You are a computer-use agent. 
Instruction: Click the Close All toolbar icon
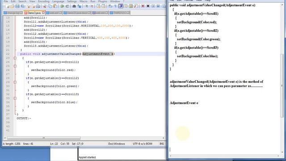34,6
